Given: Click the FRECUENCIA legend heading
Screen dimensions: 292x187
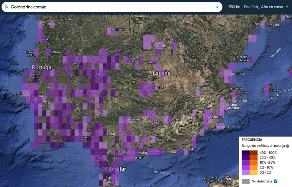Looking at the screenshot, I should (x=252, y=140).
